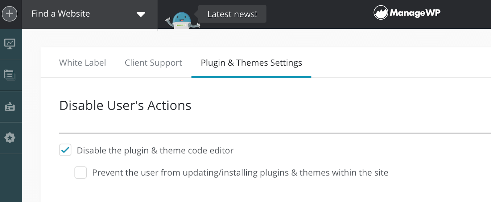Click the add website plus icon
Image resolution: width=491 pixels, height=202 pixels.
pyautogui.click(x=10, y=14)
